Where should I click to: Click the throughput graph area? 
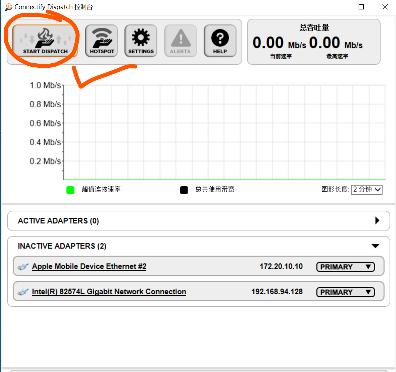224,133
